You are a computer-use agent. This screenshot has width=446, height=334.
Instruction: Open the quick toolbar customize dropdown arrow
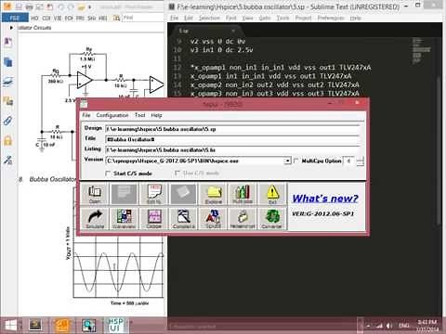coord(90,6)
